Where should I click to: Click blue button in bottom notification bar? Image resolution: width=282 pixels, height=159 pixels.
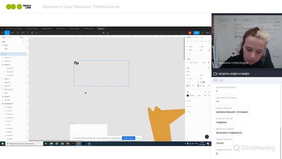129,138
